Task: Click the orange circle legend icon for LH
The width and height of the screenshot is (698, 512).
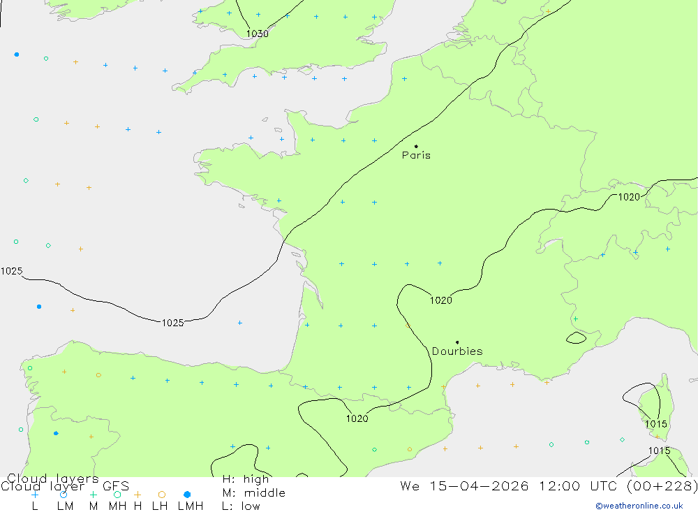Action: (162, 495)
